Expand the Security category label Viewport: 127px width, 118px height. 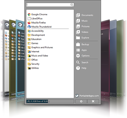pos(35,64)
